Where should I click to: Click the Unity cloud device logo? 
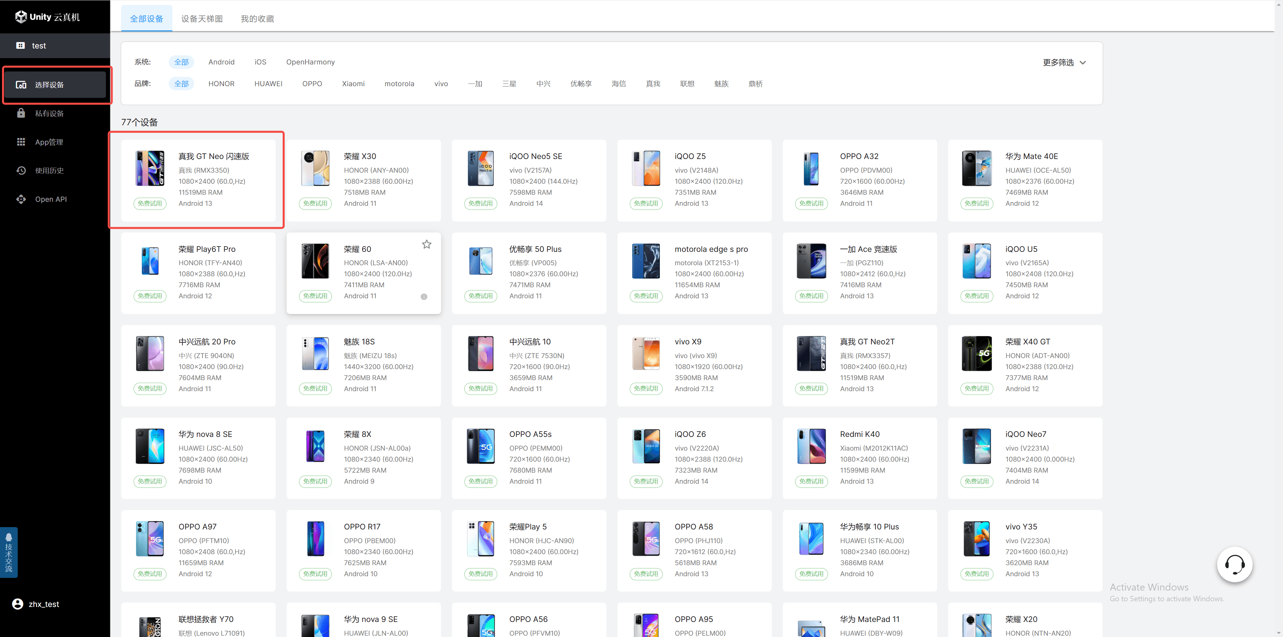click(47, 17)
